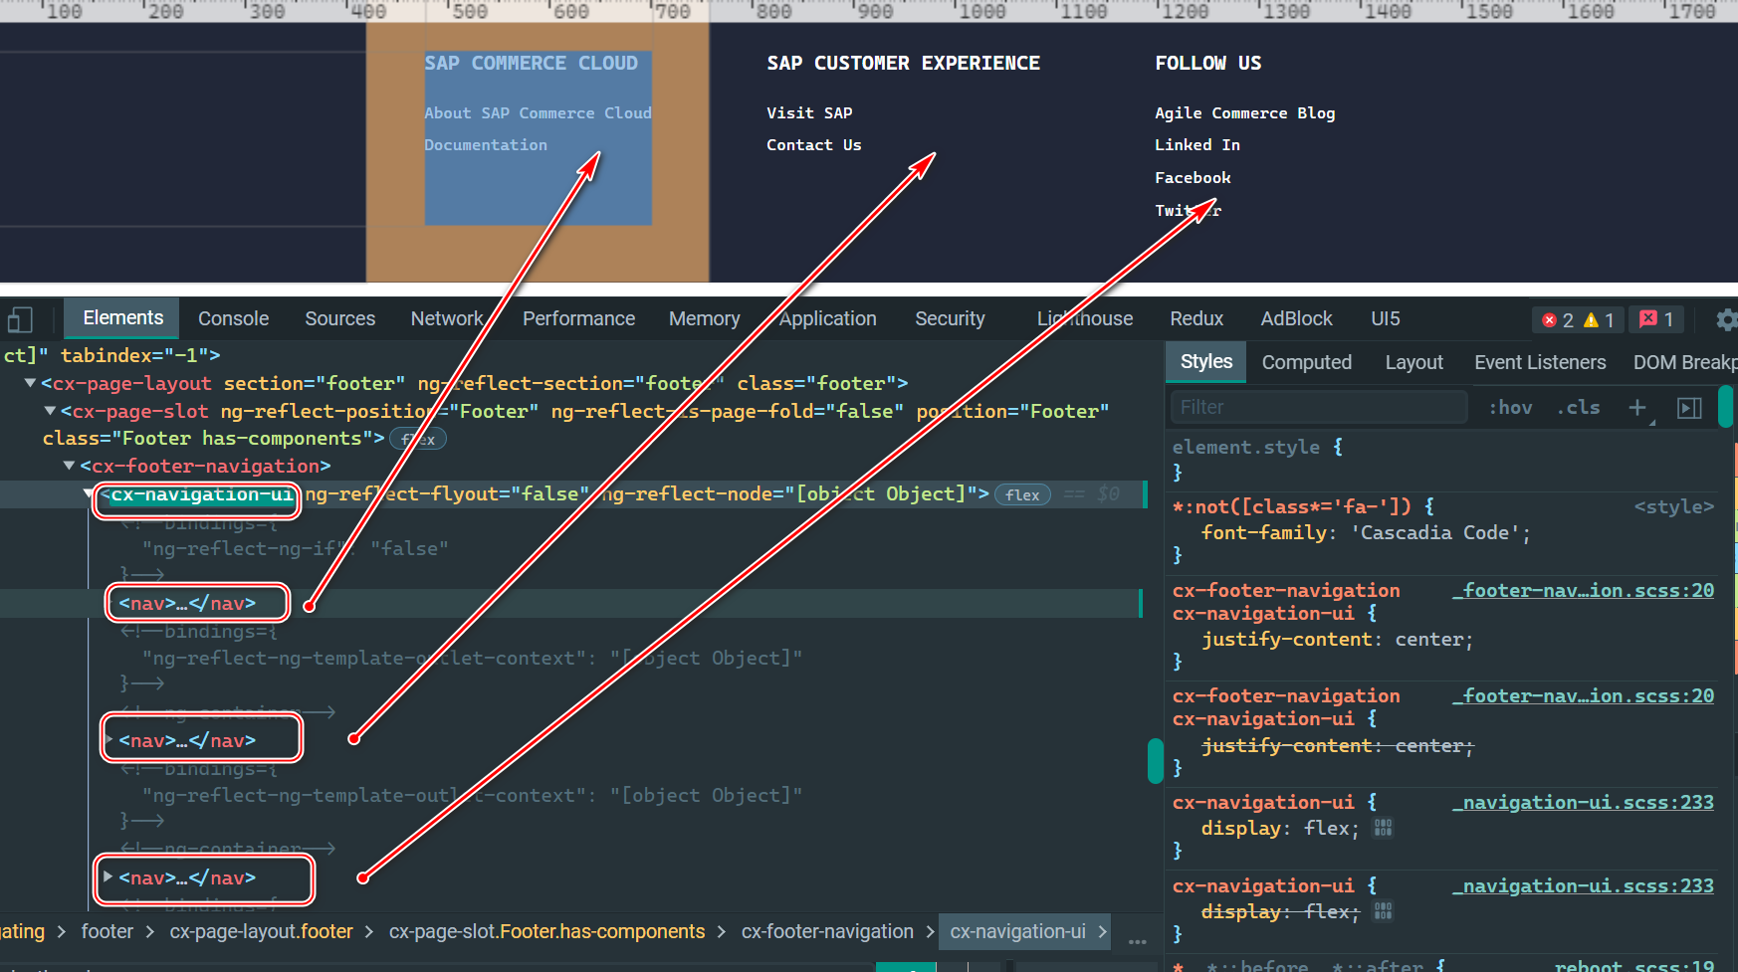This screenshot has height=972, width=1738.
Task: Open the Application tab
Action: (827, 318)
